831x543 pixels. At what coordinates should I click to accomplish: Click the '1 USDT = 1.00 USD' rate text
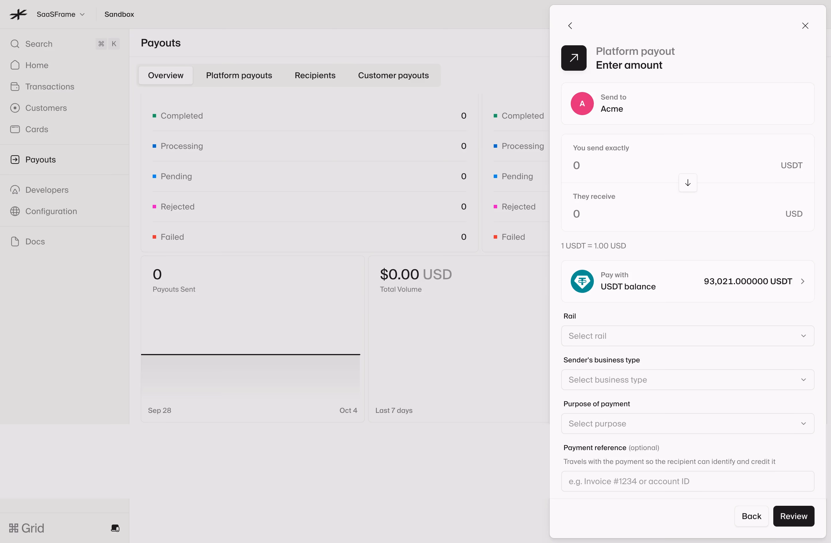pos(593,246)
